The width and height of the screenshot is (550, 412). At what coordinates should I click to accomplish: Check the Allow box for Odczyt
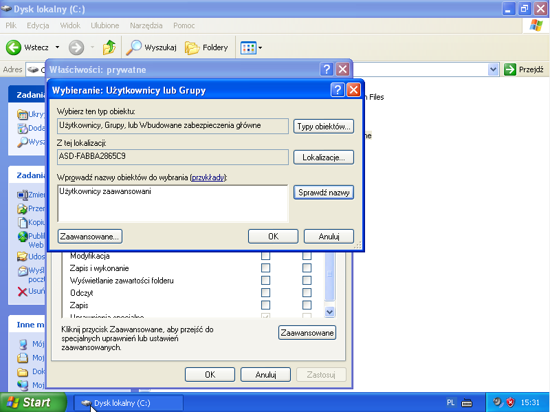[x=266, y=293]
